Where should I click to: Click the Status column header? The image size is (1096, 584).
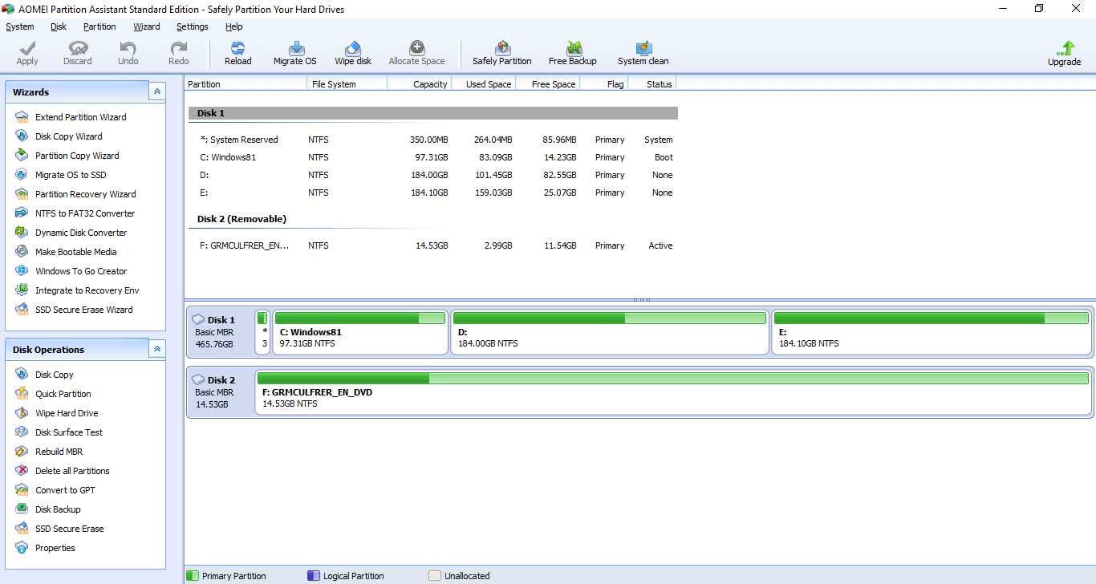click(x=652, y=83)
